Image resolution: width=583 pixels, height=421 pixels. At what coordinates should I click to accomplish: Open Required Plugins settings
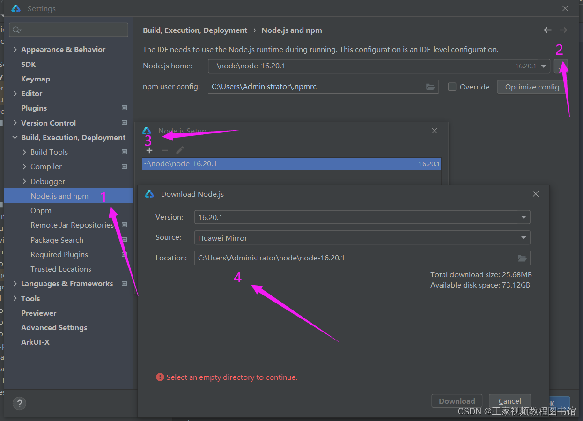tap(59, 255)
